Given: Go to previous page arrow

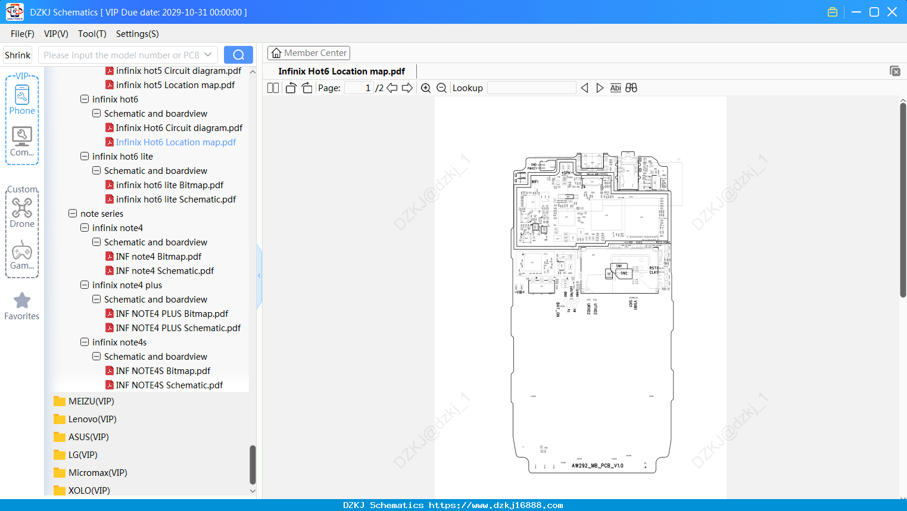Looking at the screenshot, I should tap(392, 88).
